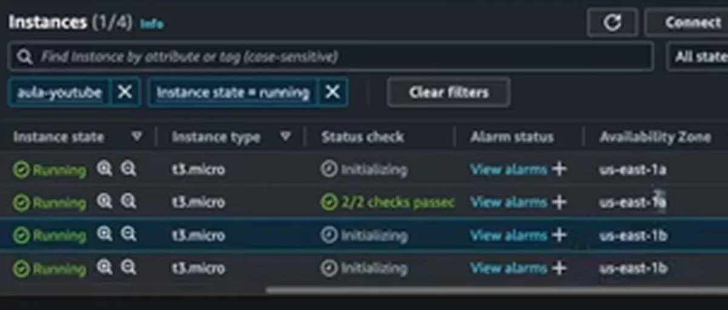Click zoom-out icon in 2/2 checks passed row

[127, 201]
